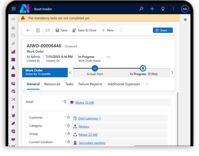
Task: Click the AIWO-00006446 record title
Action: click(x=44, y=46)
